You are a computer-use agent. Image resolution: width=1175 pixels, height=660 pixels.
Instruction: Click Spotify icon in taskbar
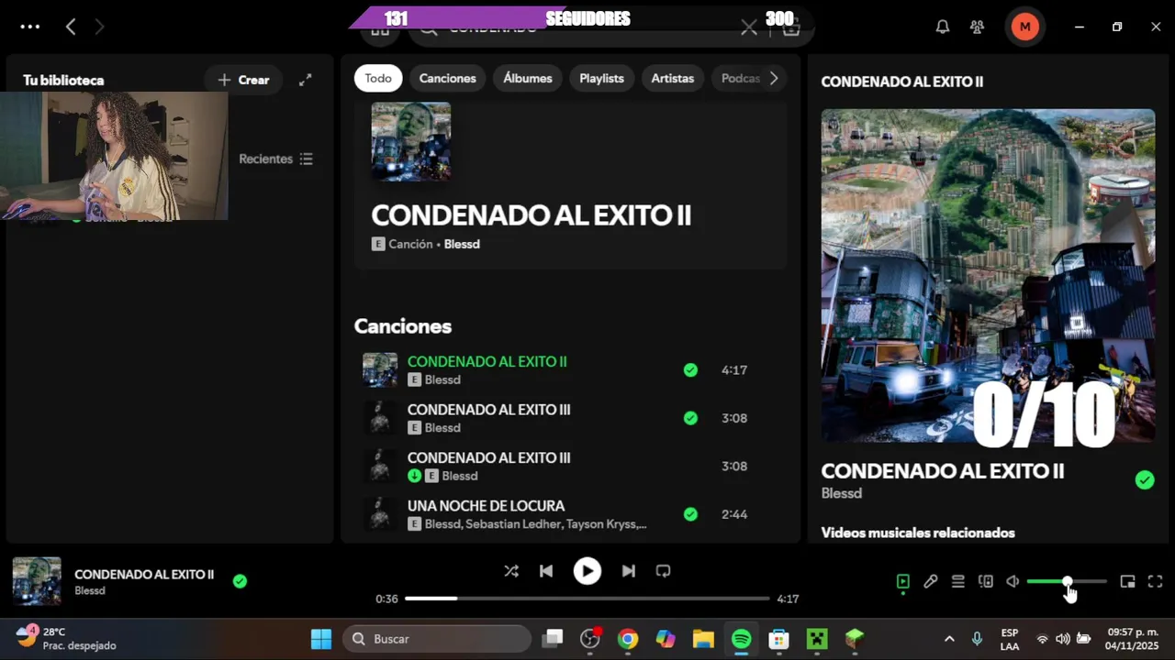[741, 639]
